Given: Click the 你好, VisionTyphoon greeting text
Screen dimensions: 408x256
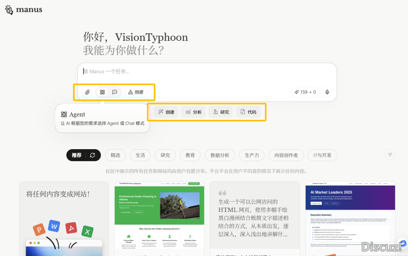Looking at the screenshot, I should [135, 37].
